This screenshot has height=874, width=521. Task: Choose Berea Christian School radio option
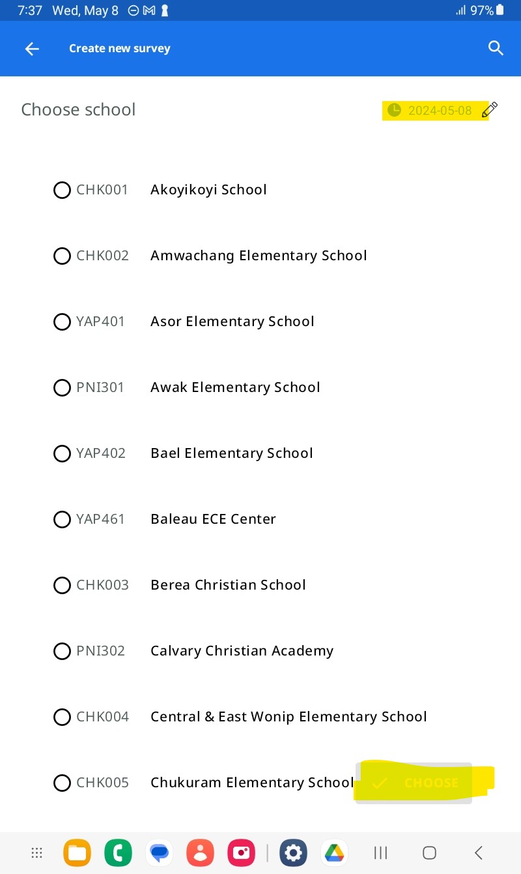pyautogui.click(x=62, y=586)
